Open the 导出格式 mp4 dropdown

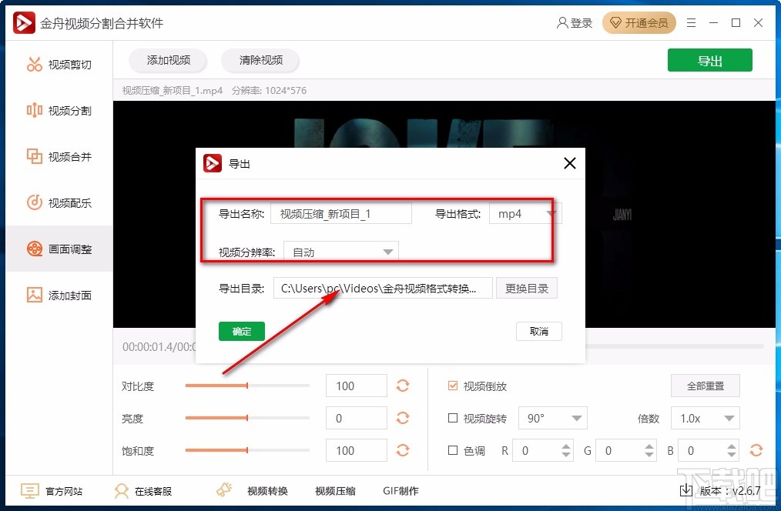[x=525, y=213]
